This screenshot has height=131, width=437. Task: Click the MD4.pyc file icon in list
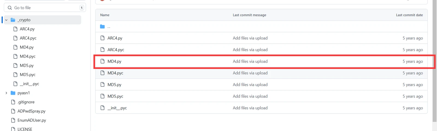(x=102, y=73)
